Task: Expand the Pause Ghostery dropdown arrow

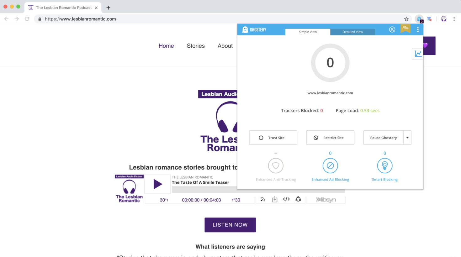Action: (x=407, y=138)
